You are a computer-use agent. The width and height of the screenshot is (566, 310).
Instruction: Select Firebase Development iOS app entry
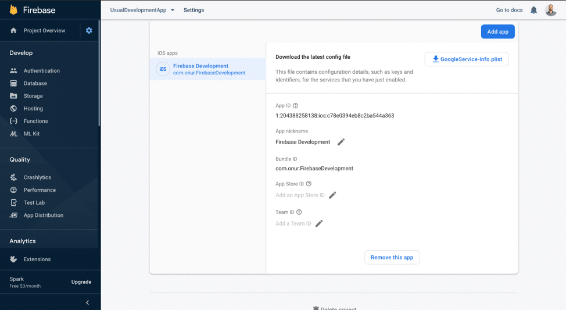pyautogui.click(x=207, y=69)
